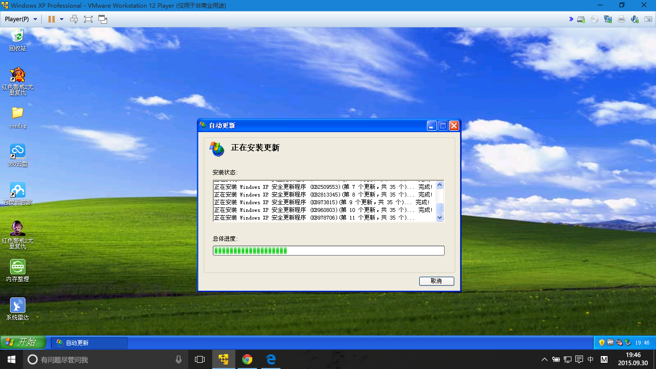Open the Windows 10 Start menu

point(12,359)
